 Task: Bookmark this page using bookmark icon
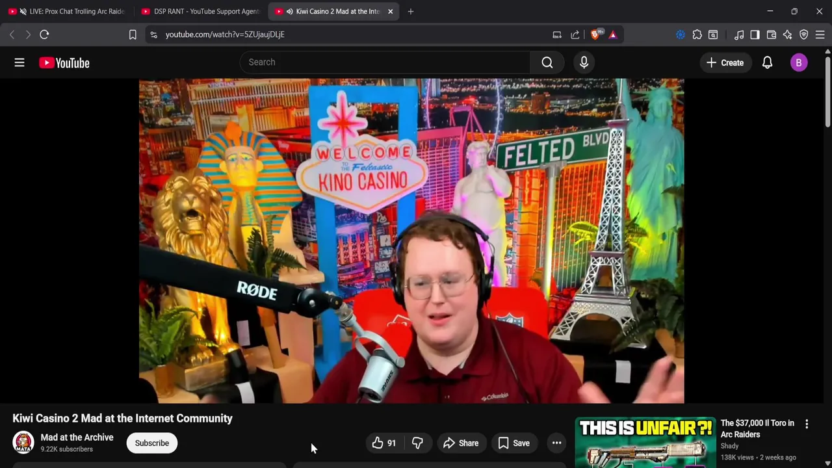[x=133, y=34]
